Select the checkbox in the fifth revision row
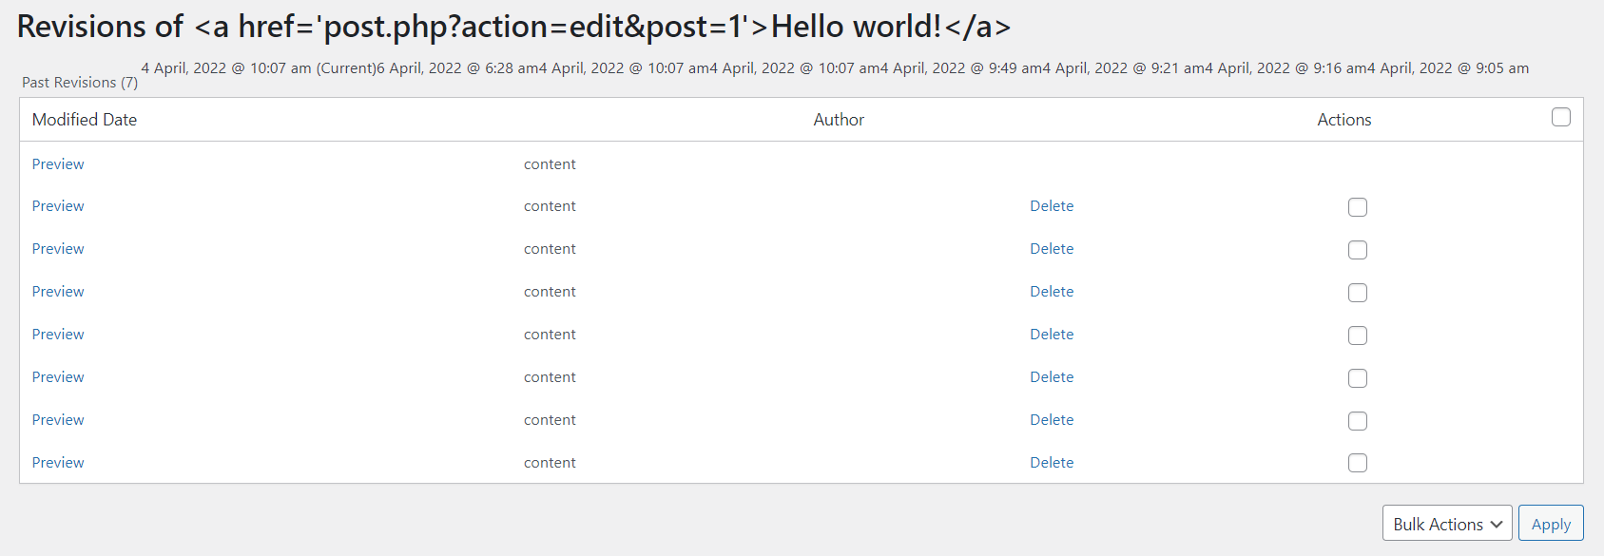1604x556 pixels. (1357, 336)
